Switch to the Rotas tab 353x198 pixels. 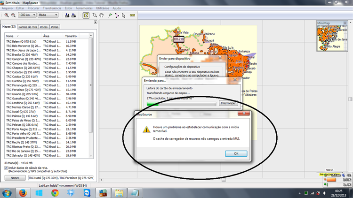(44, 27)
